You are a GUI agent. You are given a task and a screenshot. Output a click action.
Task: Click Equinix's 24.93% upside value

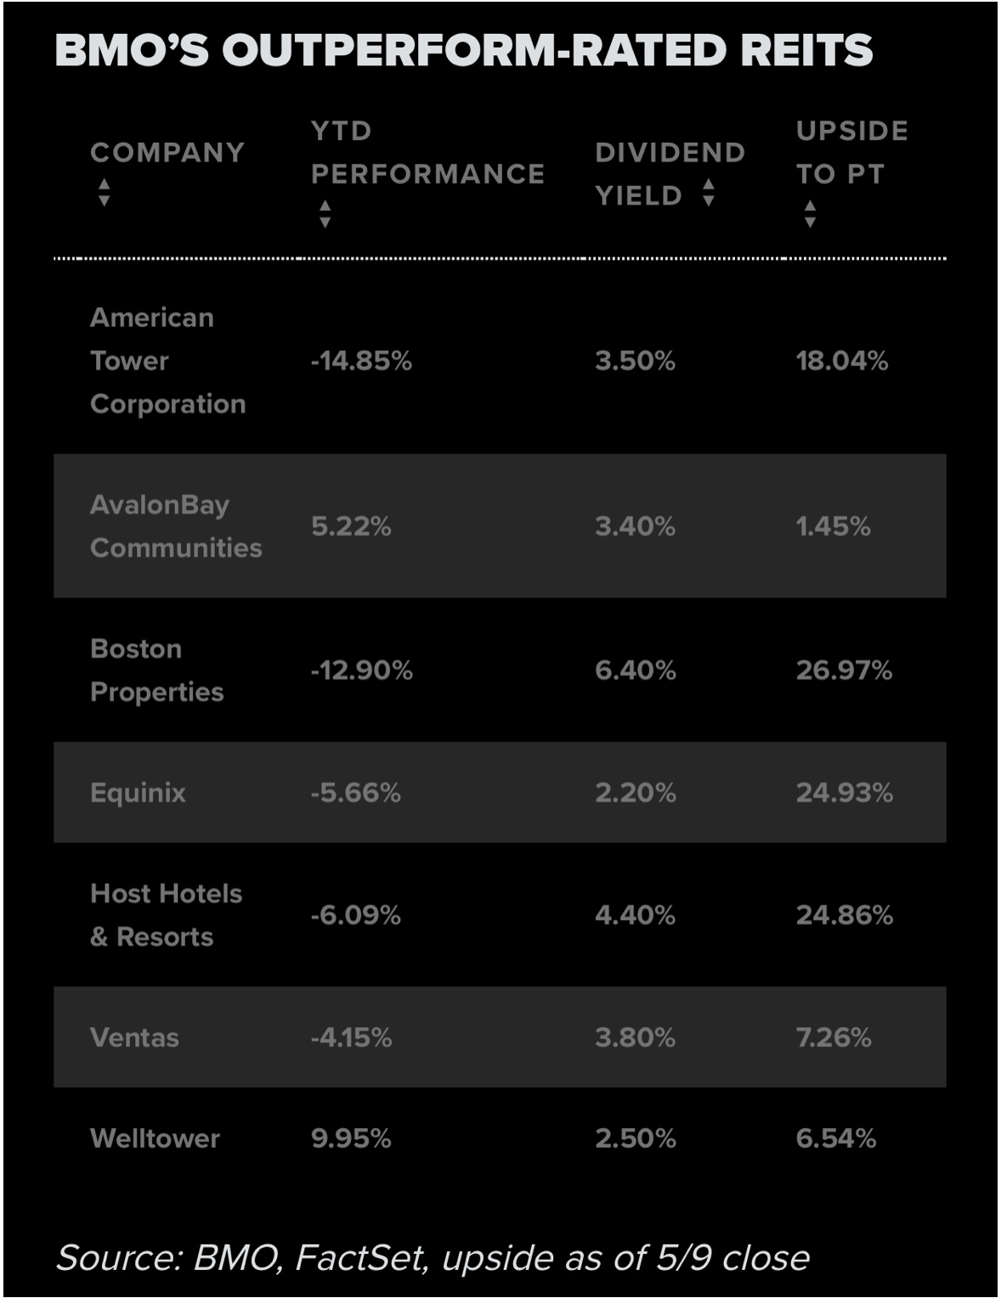click(844, 793)
